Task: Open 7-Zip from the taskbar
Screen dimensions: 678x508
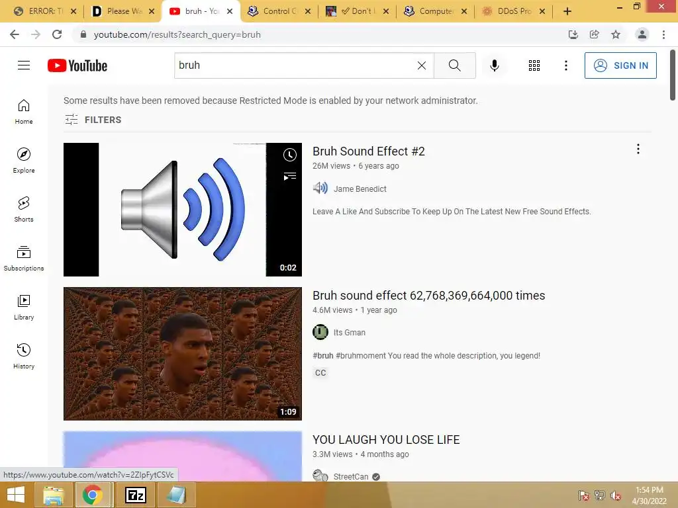Action: [135, 495]
